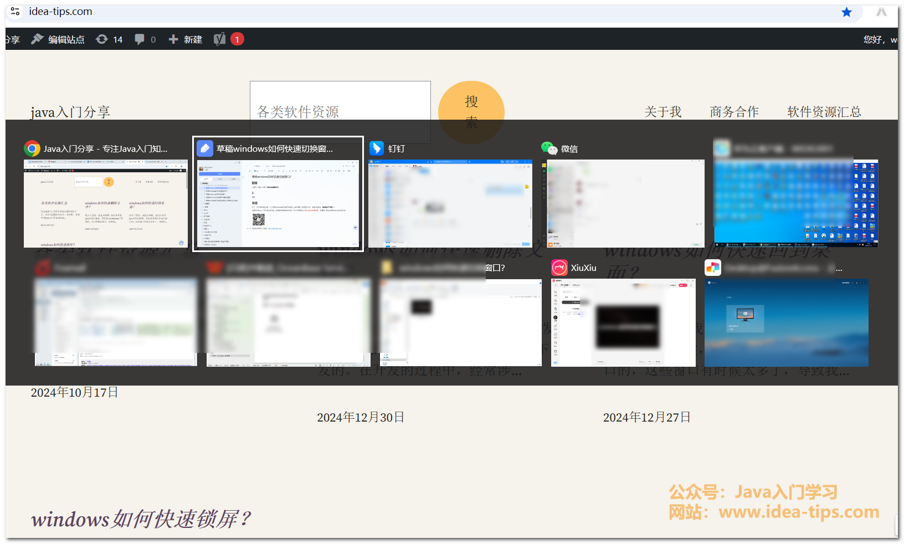
Task: Open the 商务合作 navigation link
Action: click(734, 112)
